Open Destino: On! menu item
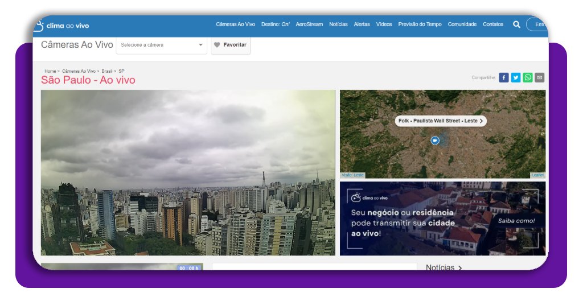 coord(275,24)
